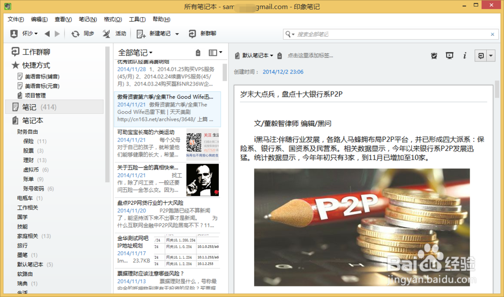Open the 国学 notebook
504x297 pixels.
[x=23, y=217]
